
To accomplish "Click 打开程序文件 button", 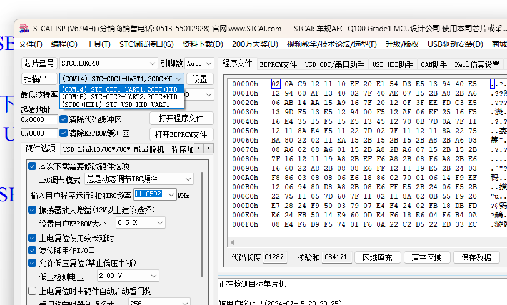I will pos(181,118).
